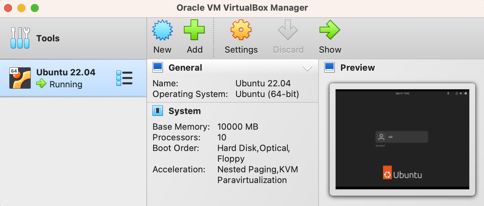
Task: Click the Operating System value Ubuntu (64-bit)
Action: click(267, 94)
